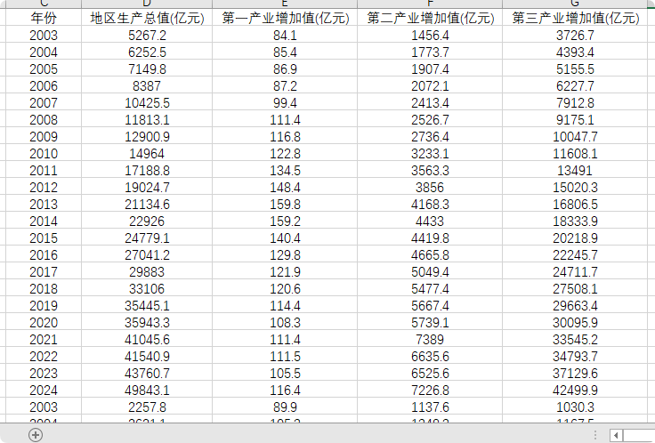Select the 第三产业增加值(亿元) header cell
The width and height of the screenshot is (655, 443).
click(575, 18)
